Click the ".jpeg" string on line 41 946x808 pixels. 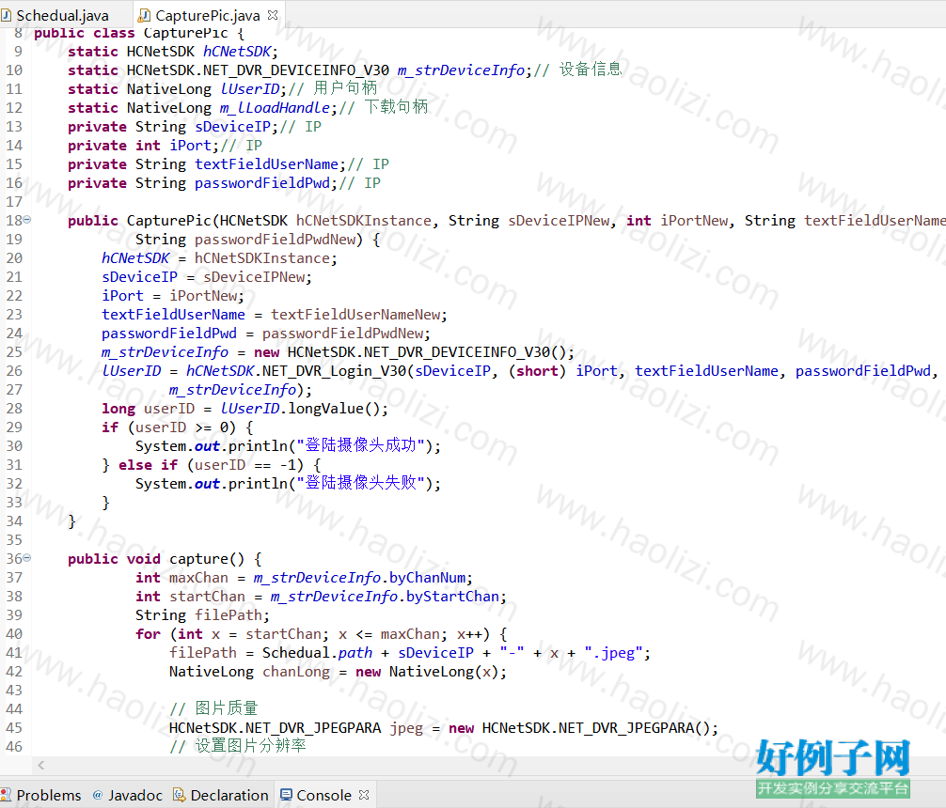(613, 652)
